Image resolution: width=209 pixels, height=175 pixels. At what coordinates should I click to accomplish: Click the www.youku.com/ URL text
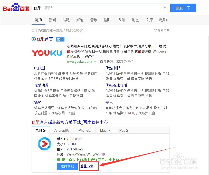(x=79, y=62)
